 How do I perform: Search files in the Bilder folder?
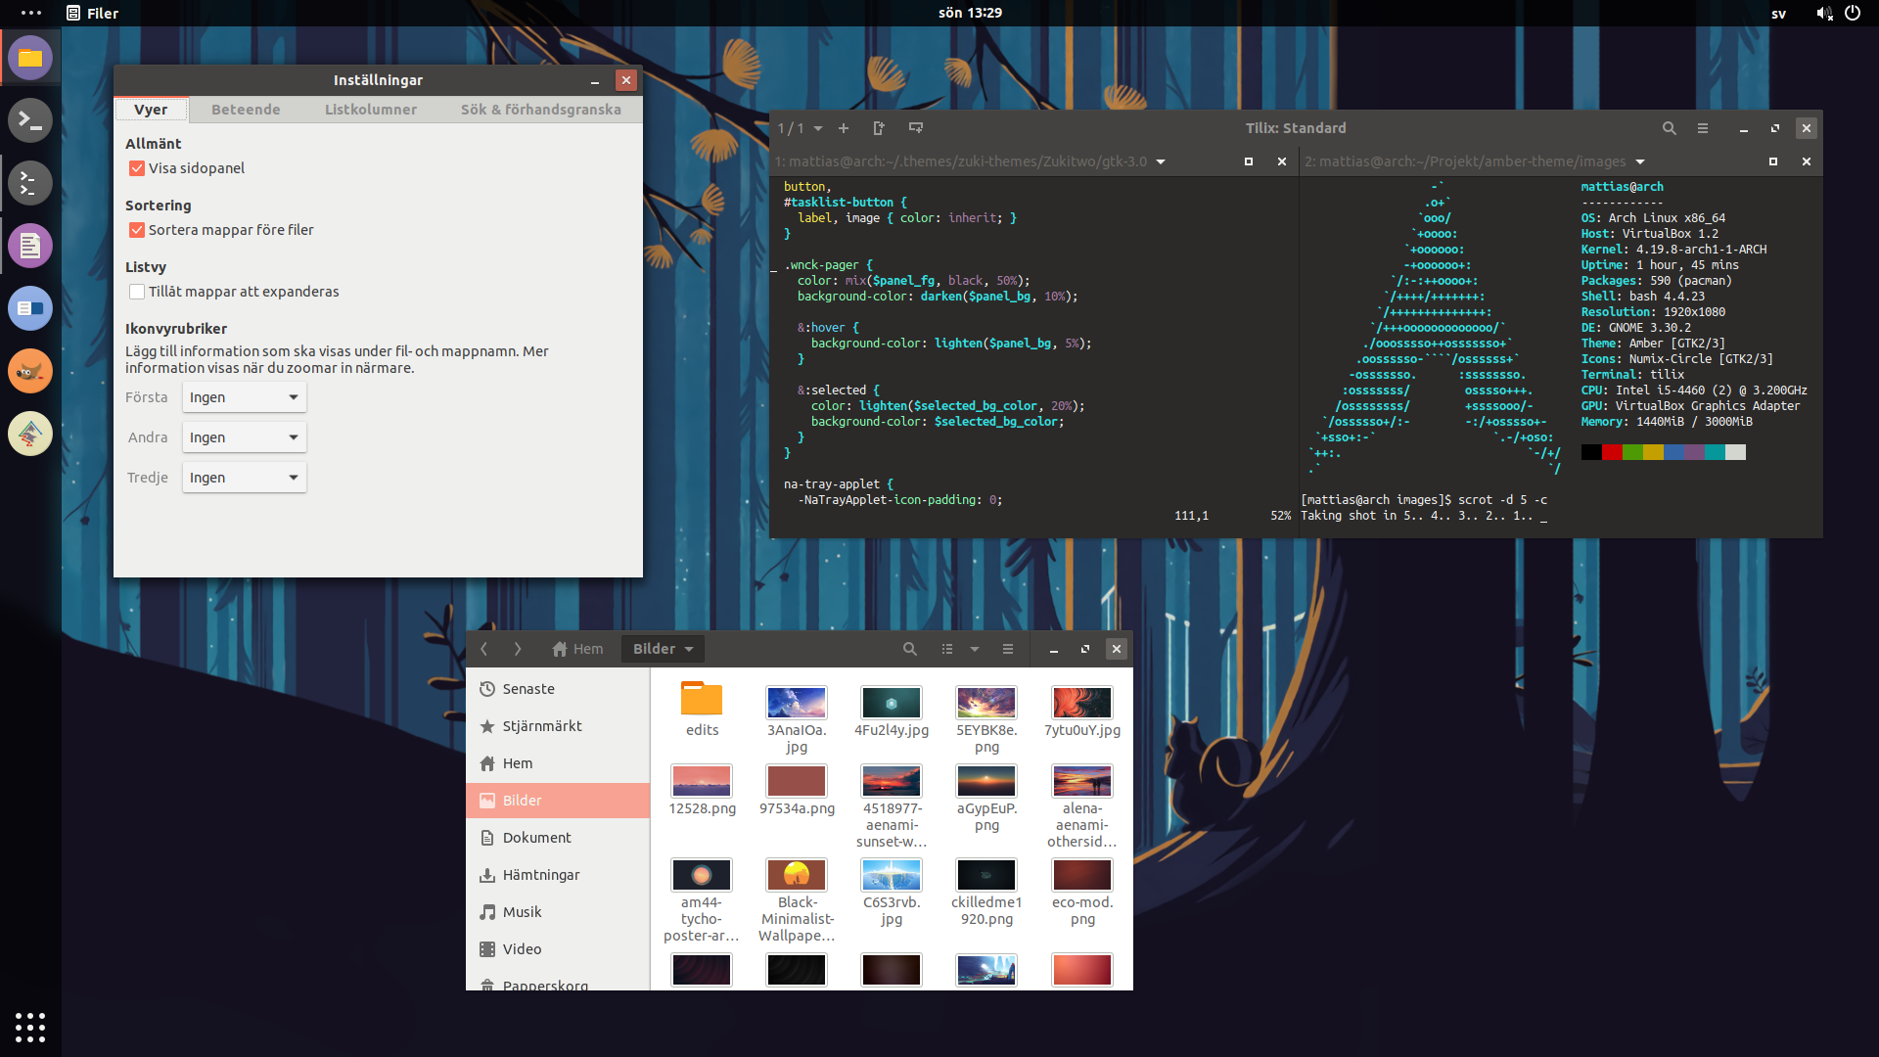pyautogui.click(x=910, y=649)
